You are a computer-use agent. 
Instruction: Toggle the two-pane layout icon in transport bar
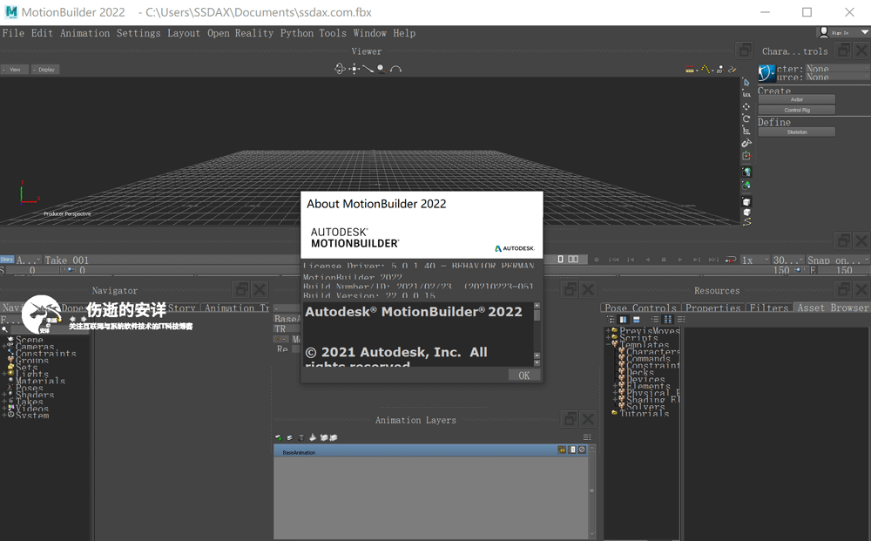573,260
